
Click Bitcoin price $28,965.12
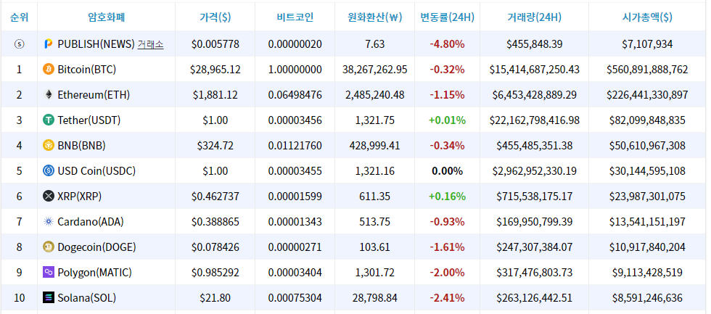point(215,70)
